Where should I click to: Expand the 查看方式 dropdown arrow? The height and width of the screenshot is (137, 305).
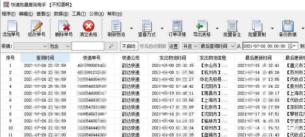[x=162, y=28]
